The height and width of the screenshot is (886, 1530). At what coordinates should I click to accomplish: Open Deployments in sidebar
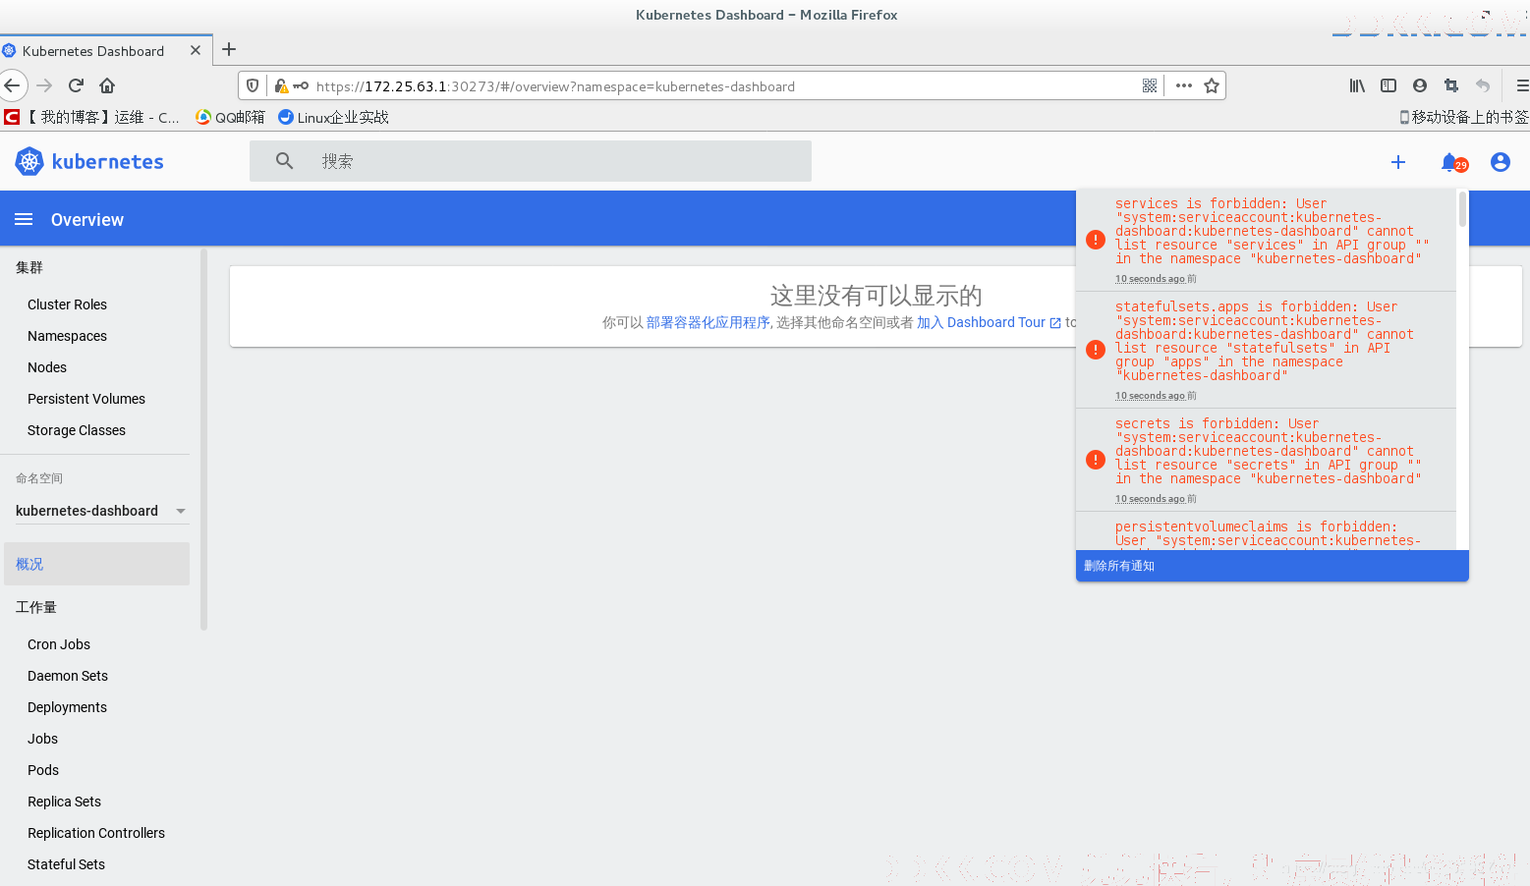pos(67,707)
